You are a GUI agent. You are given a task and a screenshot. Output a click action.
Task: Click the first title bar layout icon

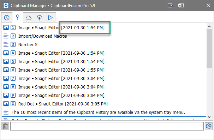(x=170, y=5)
